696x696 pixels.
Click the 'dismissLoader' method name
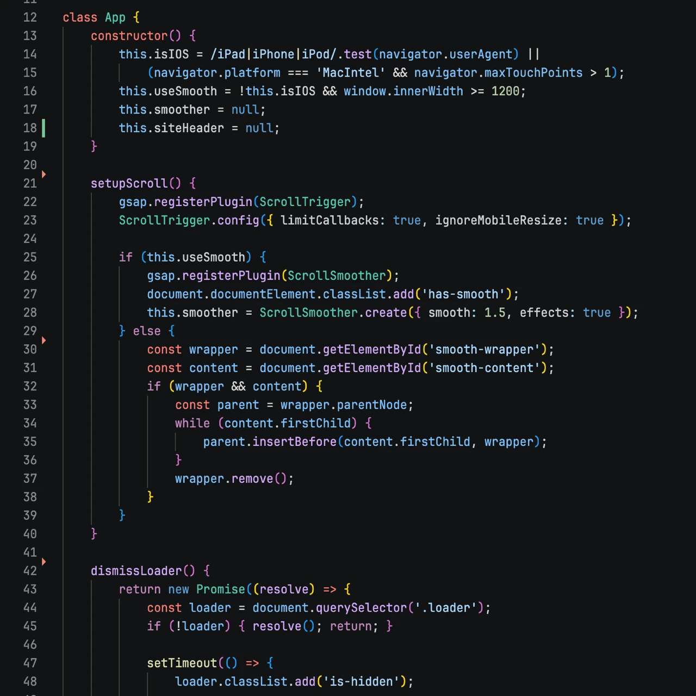(136, 571)
